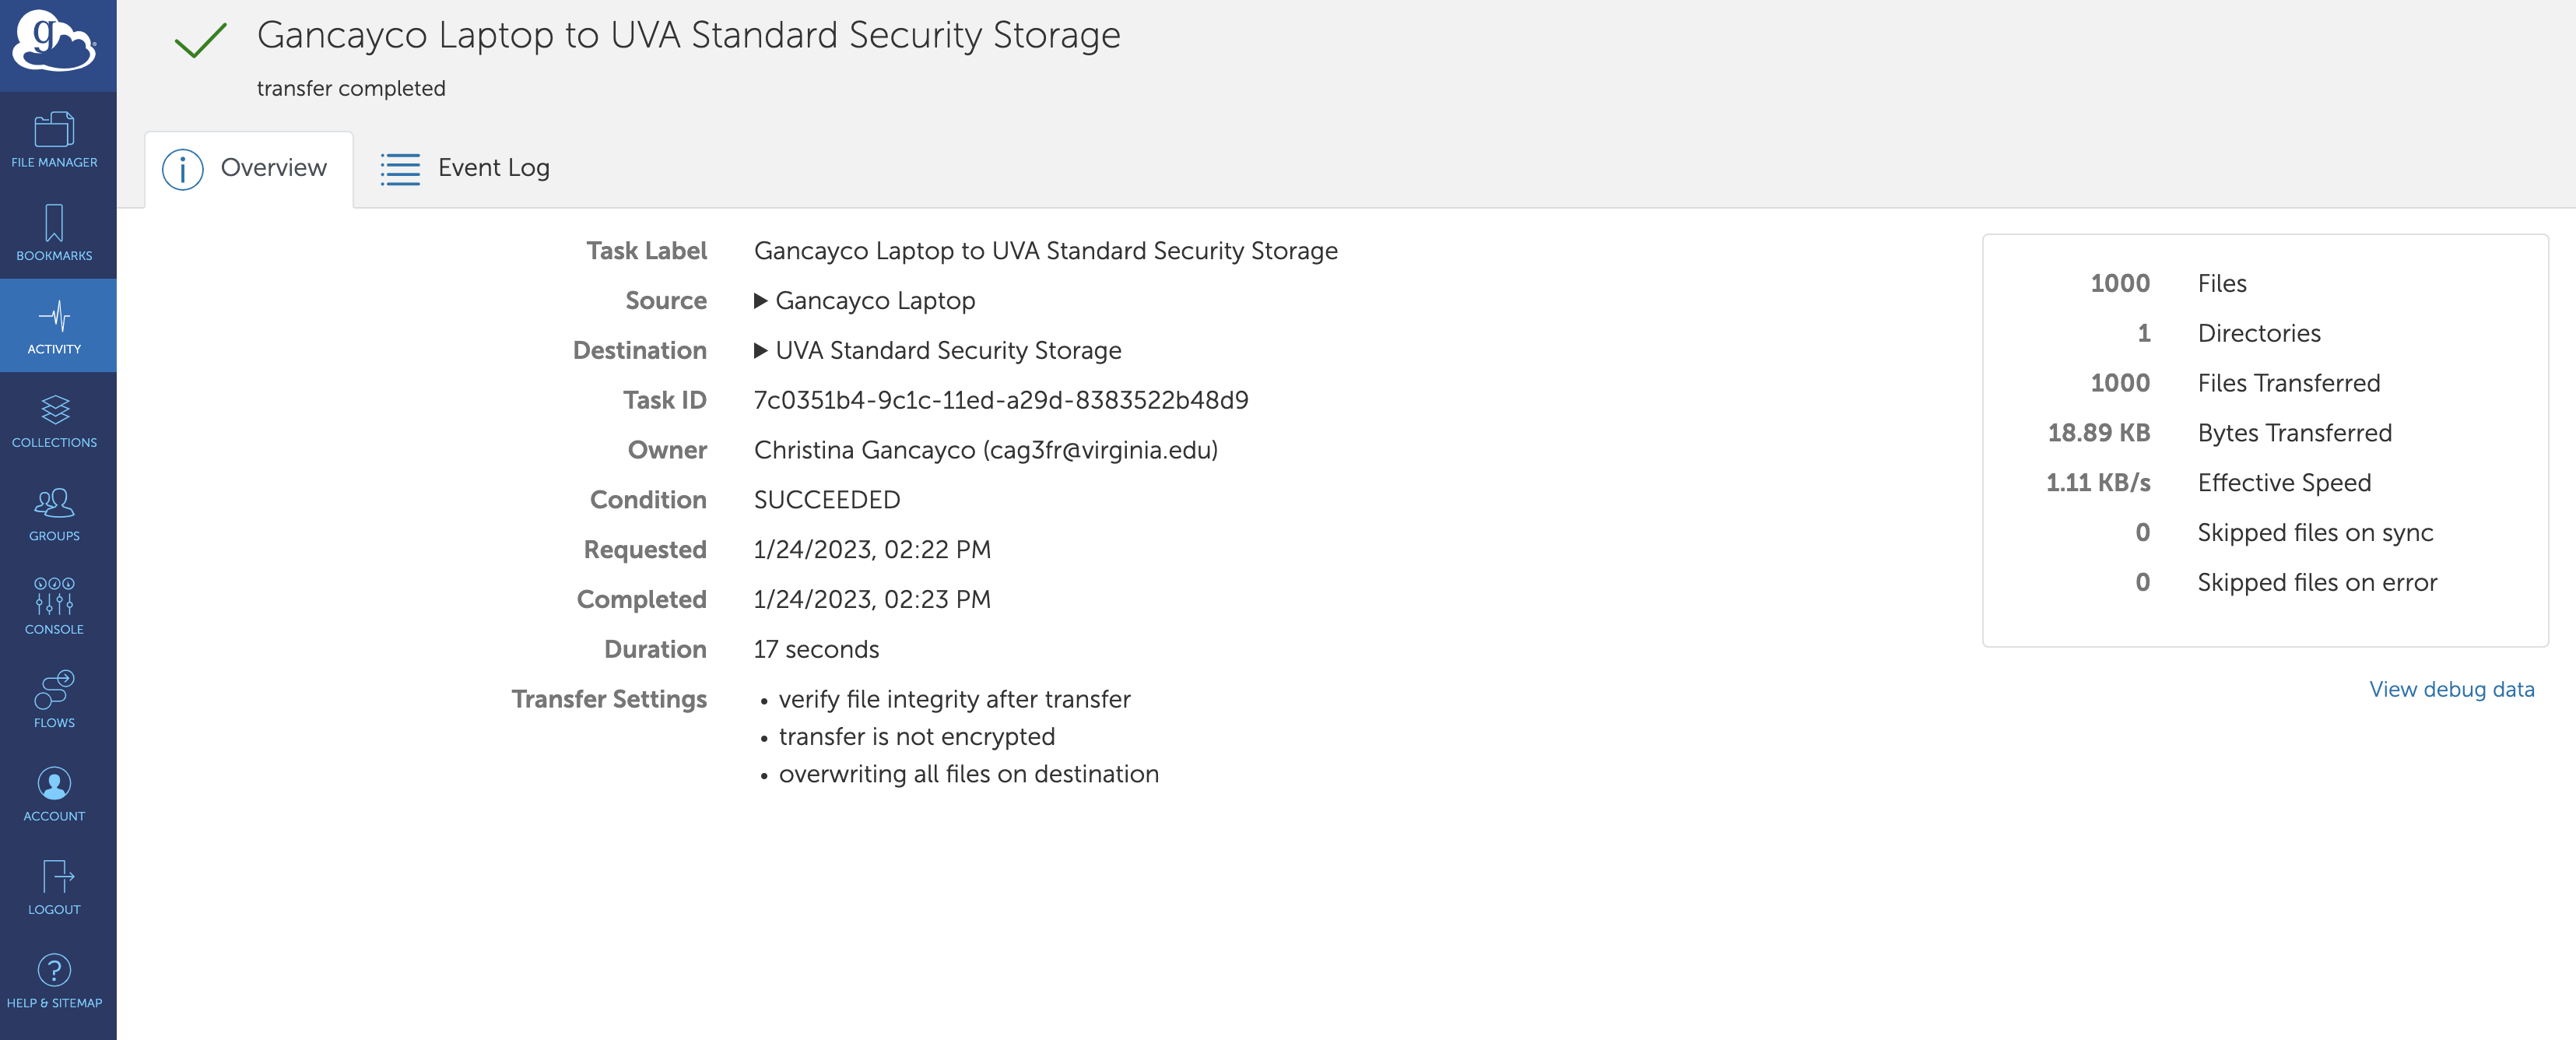Select the Activity pulse icon
The height and width of the screenshot is (1040, 2576).
(54, 317)
